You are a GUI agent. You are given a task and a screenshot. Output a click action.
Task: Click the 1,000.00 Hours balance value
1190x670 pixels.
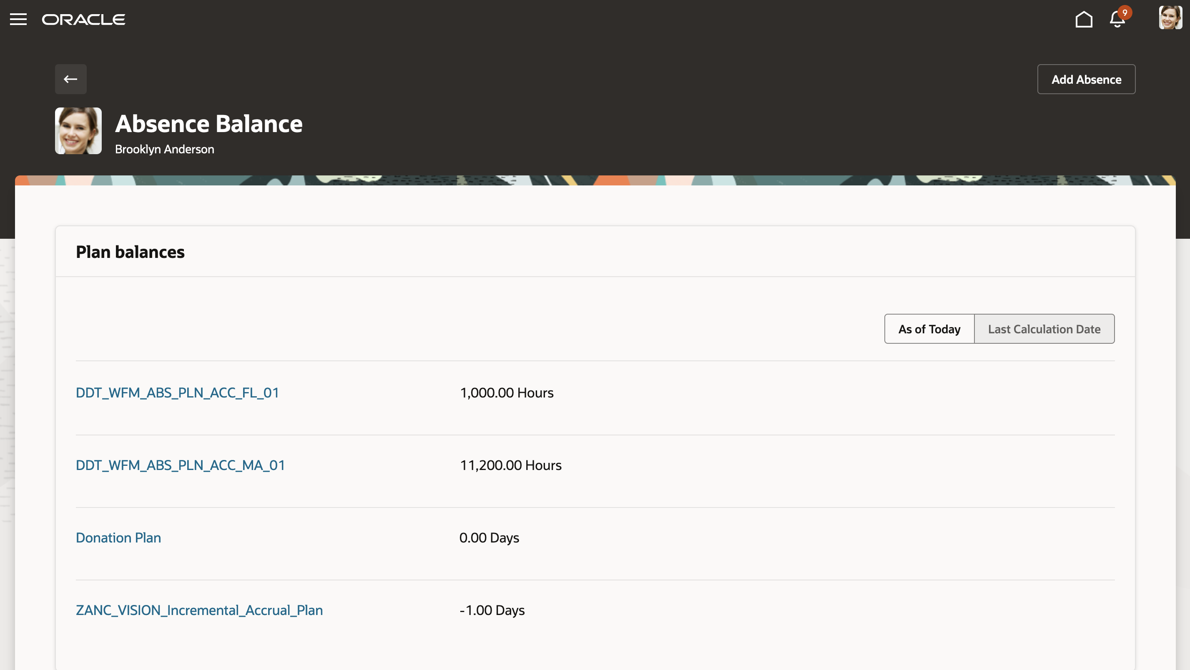[506, 392]
